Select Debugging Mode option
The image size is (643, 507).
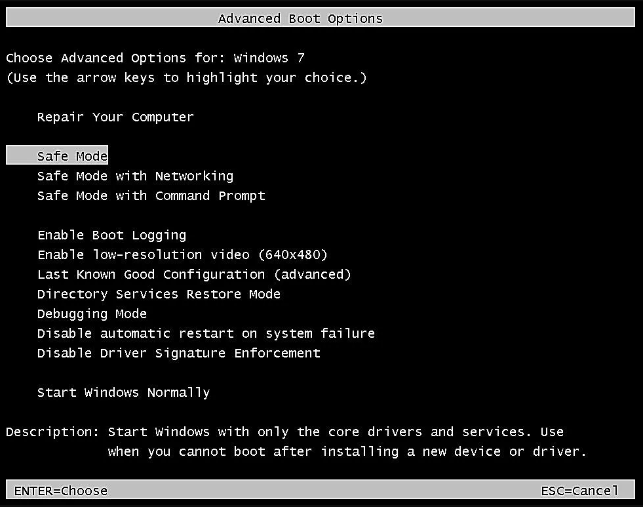click(92, 314)
